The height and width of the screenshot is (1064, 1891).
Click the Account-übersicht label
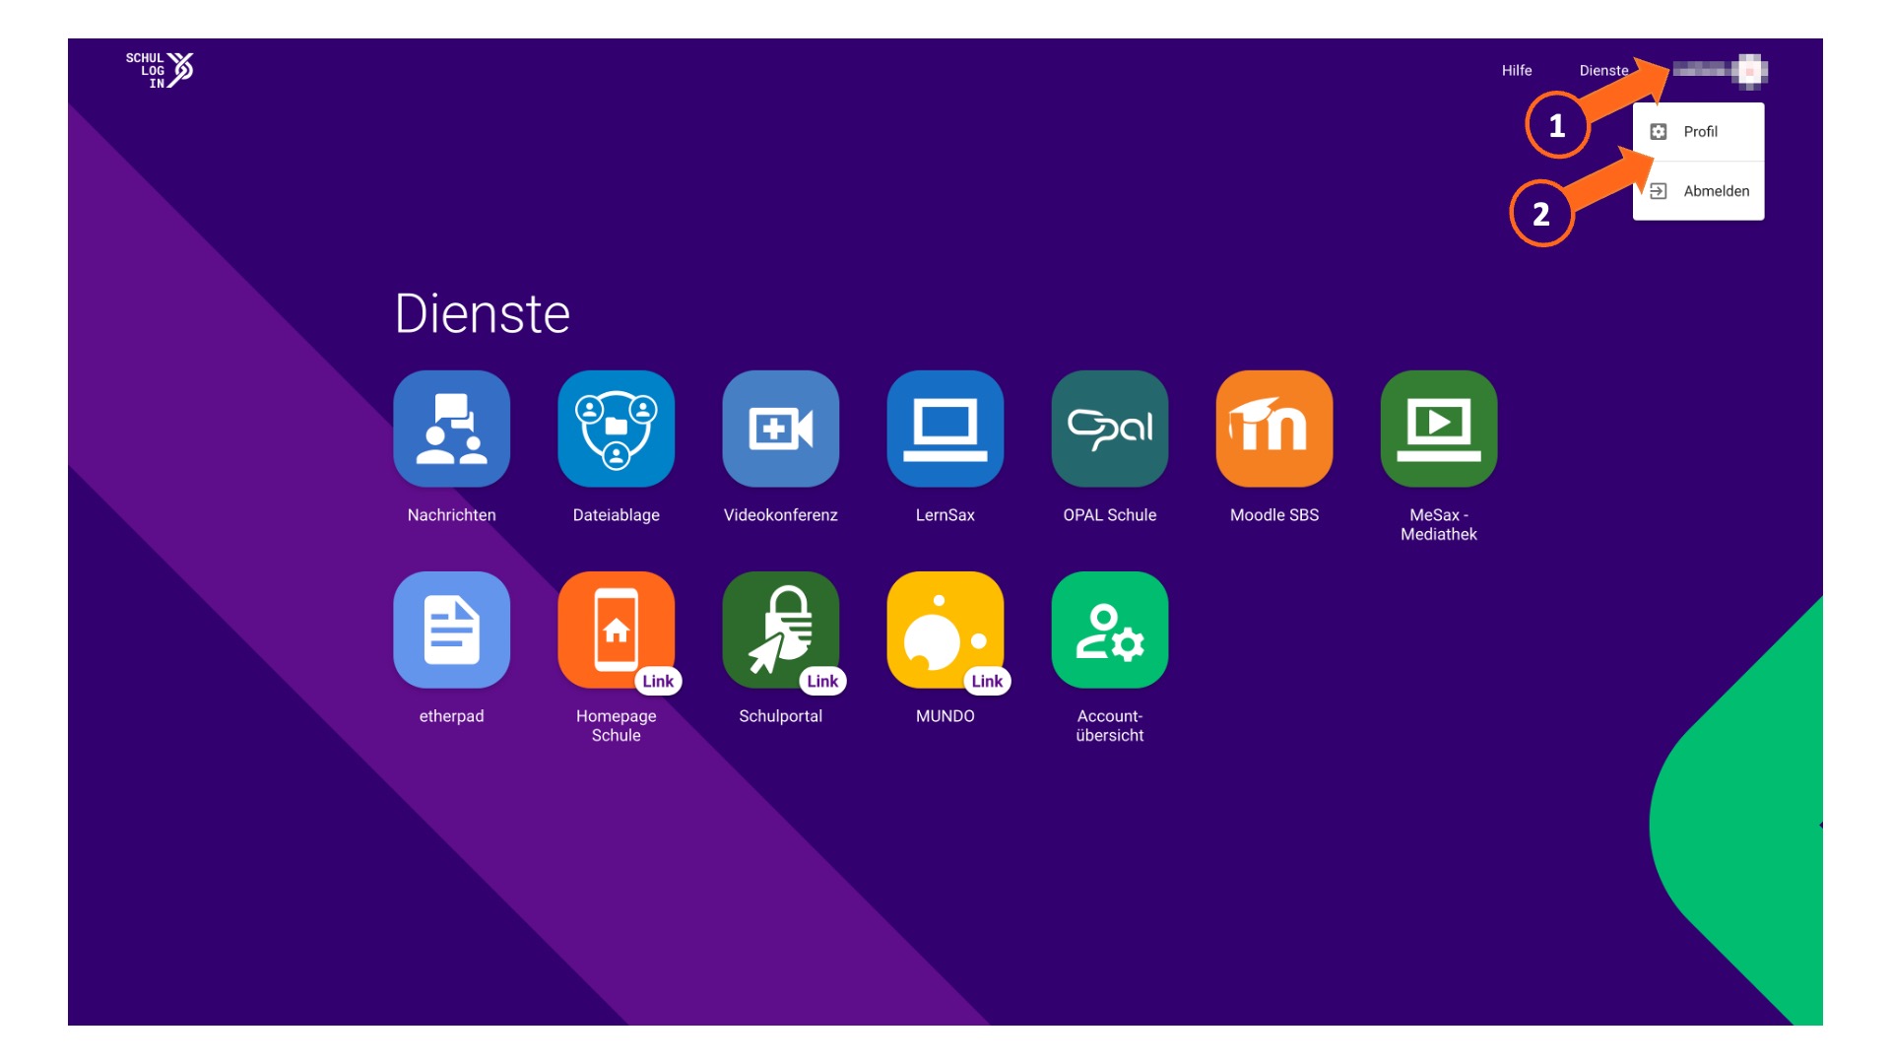tap(1109, 726)
